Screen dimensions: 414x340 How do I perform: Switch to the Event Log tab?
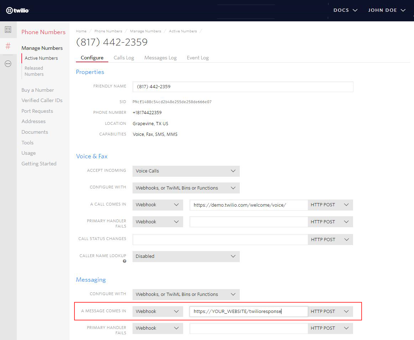(198, 58)
